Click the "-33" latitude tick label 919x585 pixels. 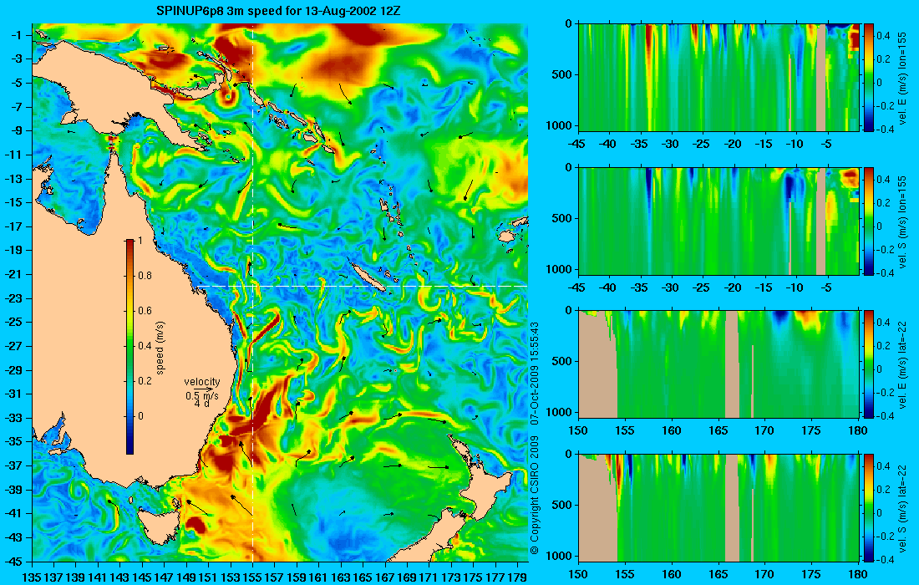coord(14,417)
